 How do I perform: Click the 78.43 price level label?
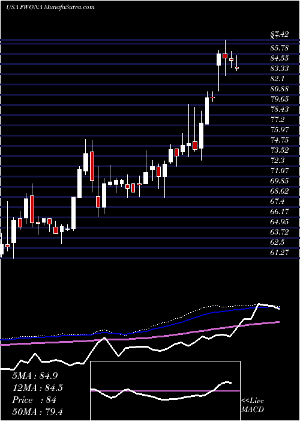click(x=280, y=109)
